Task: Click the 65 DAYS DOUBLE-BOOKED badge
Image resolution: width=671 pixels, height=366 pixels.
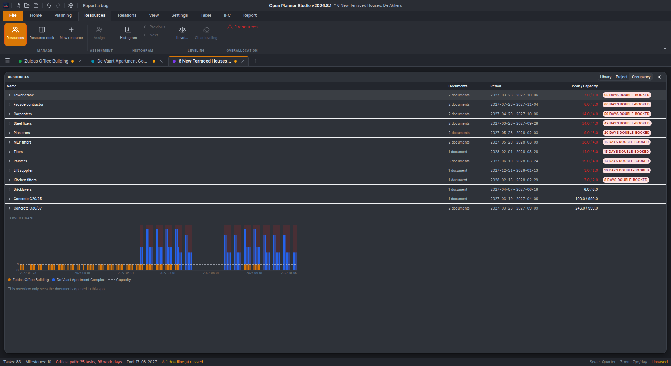Action: (x=627, y=95)
